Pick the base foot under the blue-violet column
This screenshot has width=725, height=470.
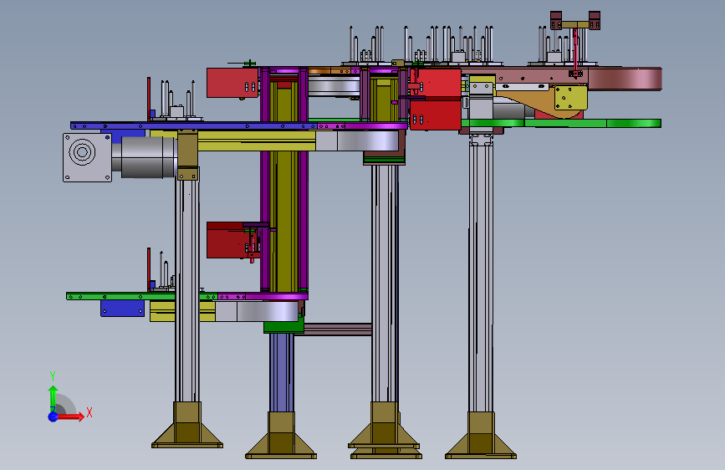pyautogui.click(x=281, y=436)
